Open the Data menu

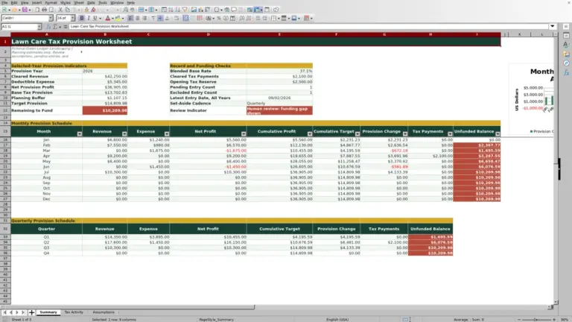click(91, 2)
